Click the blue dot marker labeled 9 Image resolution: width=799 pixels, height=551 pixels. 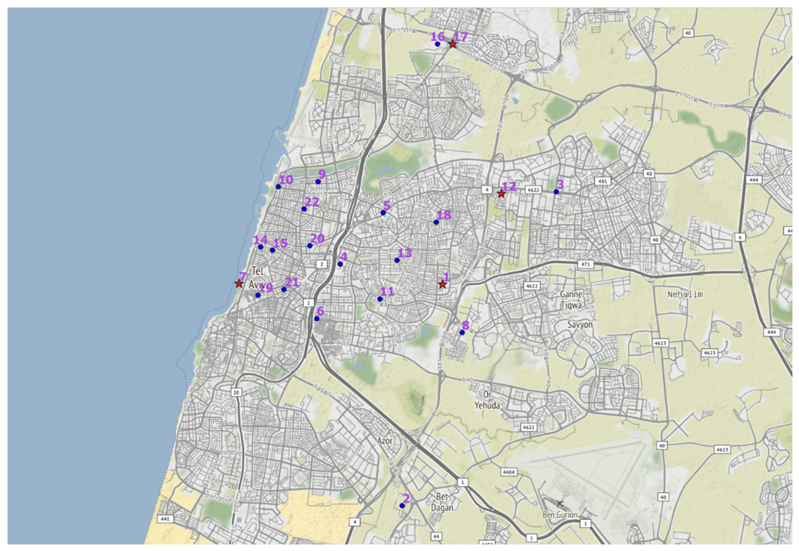coord(318,182)
